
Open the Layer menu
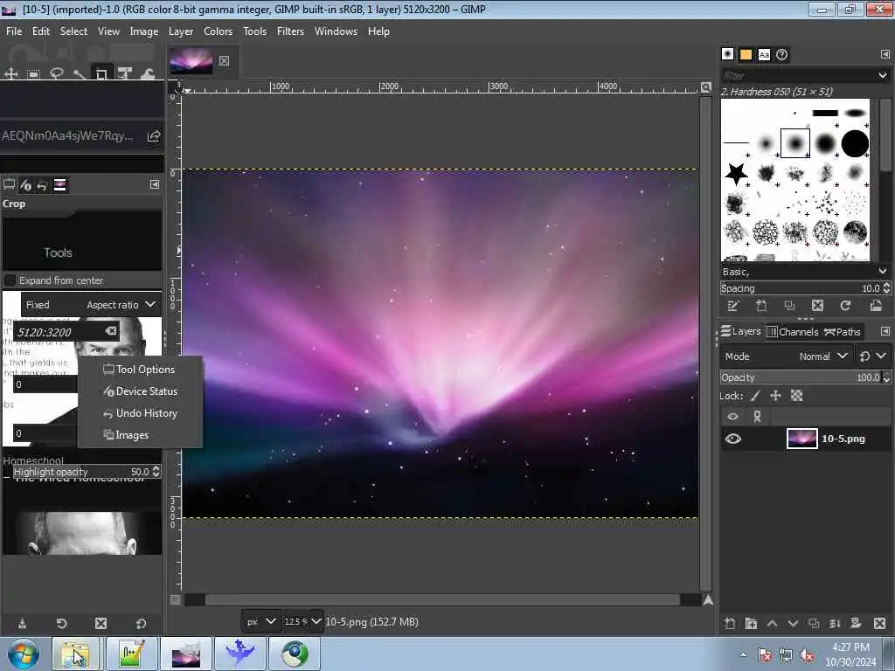click(x=181, y=31)
